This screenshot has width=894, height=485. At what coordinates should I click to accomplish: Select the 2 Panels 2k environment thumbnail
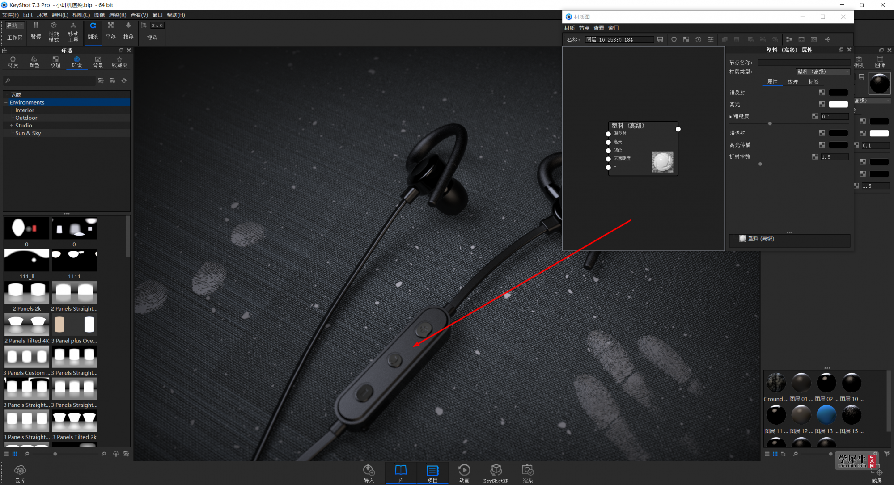coord(27,293)
